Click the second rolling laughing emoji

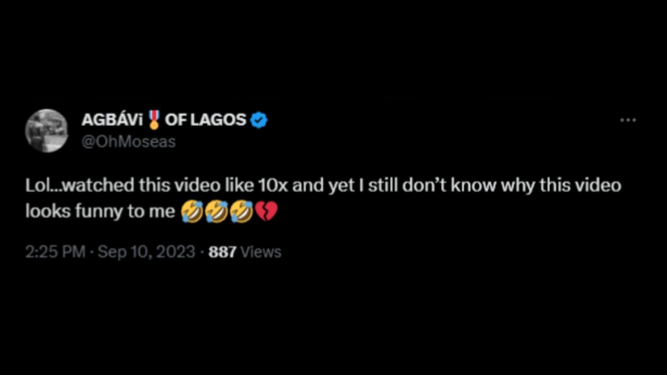coord(216,211)
